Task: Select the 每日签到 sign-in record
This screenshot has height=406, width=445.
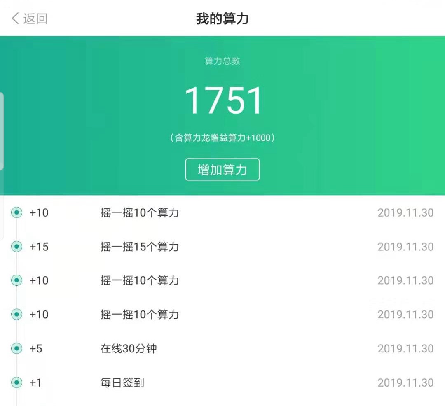Action: [x=122, y=383]
